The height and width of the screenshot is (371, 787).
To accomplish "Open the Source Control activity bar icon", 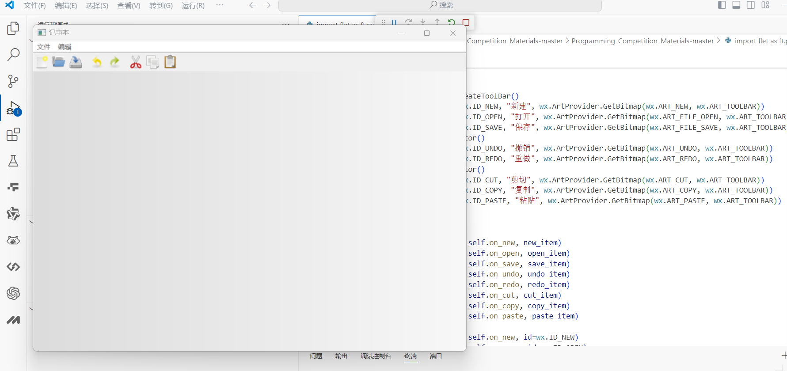I will (x=13, y=81).
